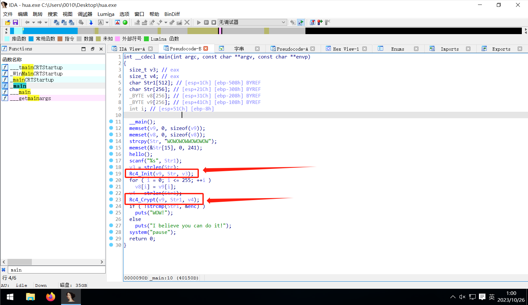Close the Pseudocode-B tab with its red X
Image resolution: width=528 pixels, height=305 pixels.
coord(206,48)
